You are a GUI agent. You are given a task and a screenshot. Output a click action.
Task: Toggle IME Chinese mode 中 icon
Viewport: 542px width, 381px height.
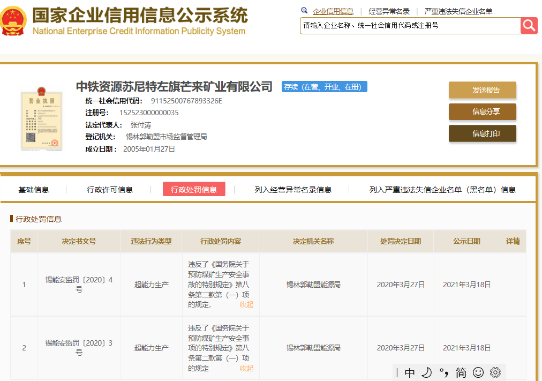point(410,372)
